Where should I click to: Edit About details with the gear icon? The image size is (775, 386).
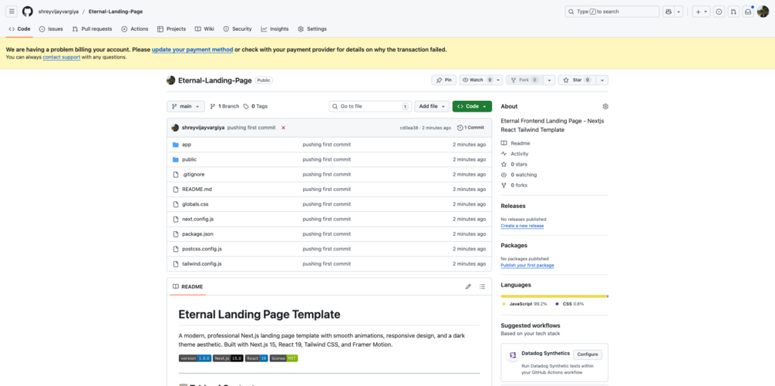point(605,106)
